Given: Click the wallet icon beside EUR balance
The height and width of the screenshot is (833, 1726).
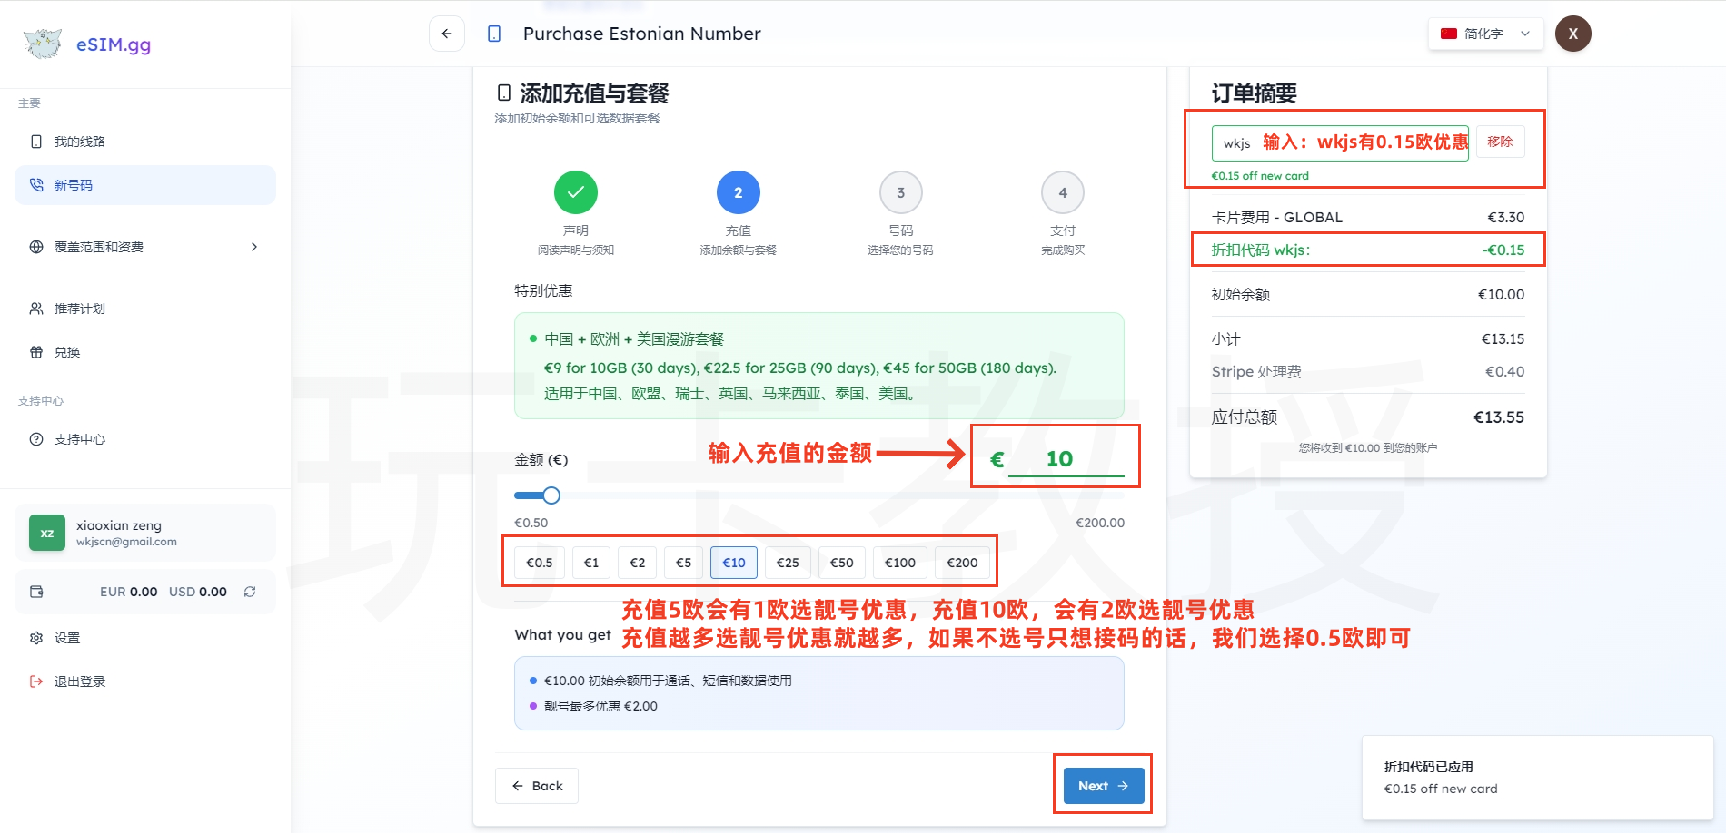Looking at the screenshot, I should 36,592.
